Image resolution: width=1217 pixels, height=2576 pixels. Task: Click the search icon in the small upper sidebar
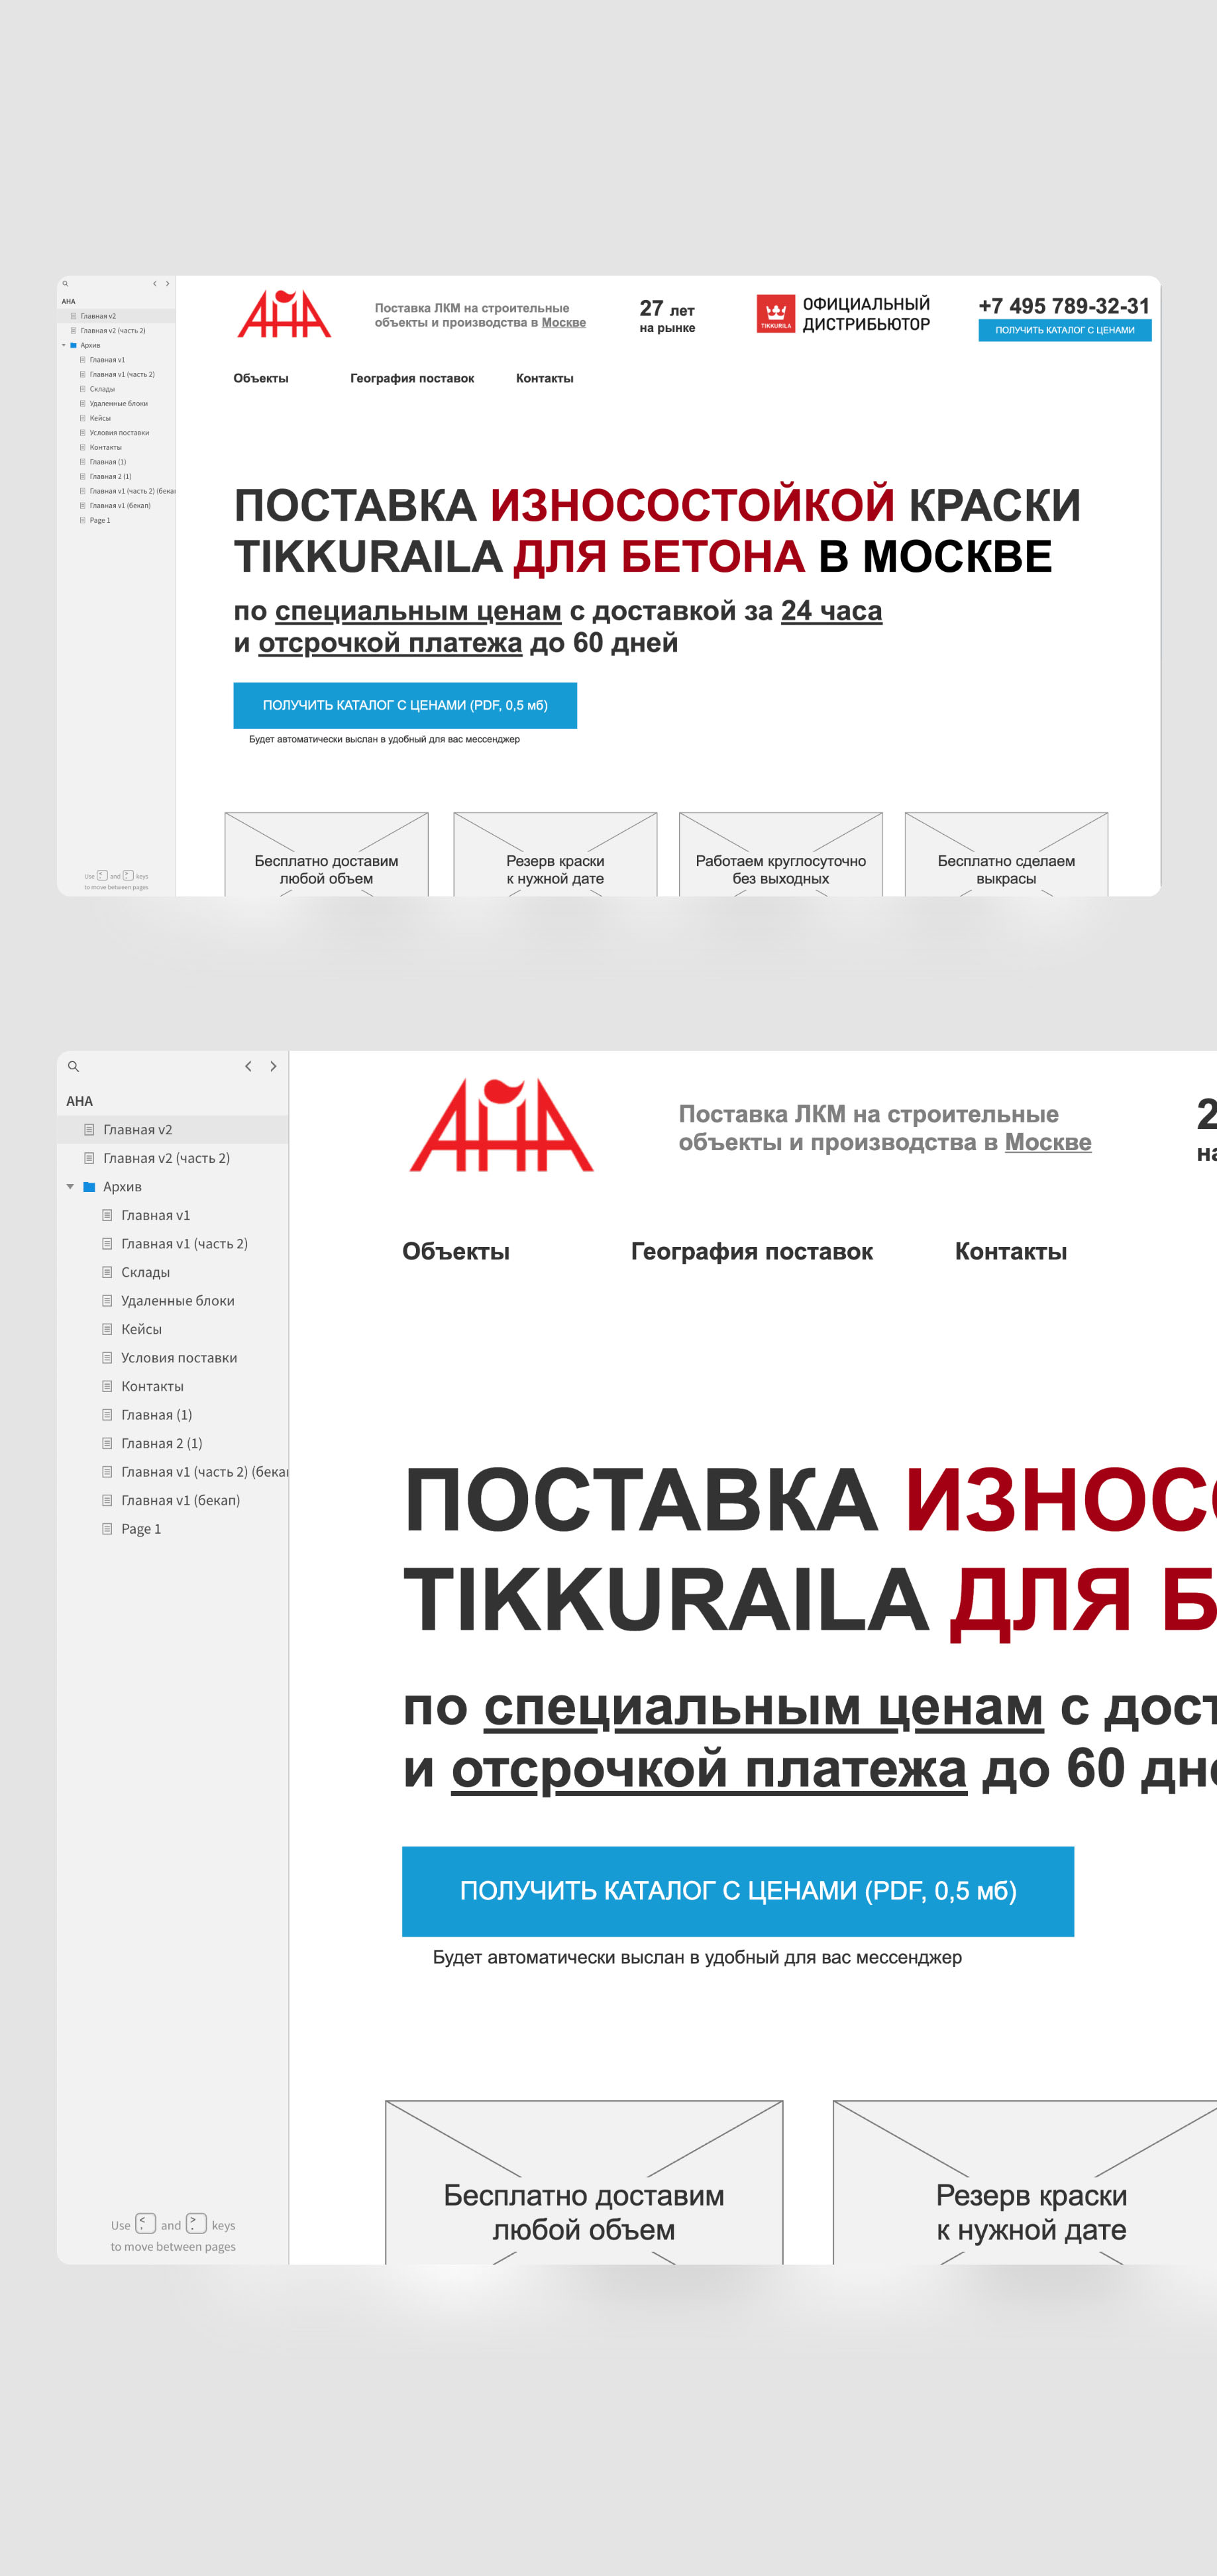point(66,284)
